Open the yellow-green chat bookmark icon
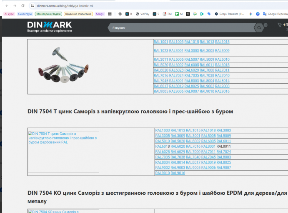The height and width of the screenshot is (213, 288). click(195, 14)
